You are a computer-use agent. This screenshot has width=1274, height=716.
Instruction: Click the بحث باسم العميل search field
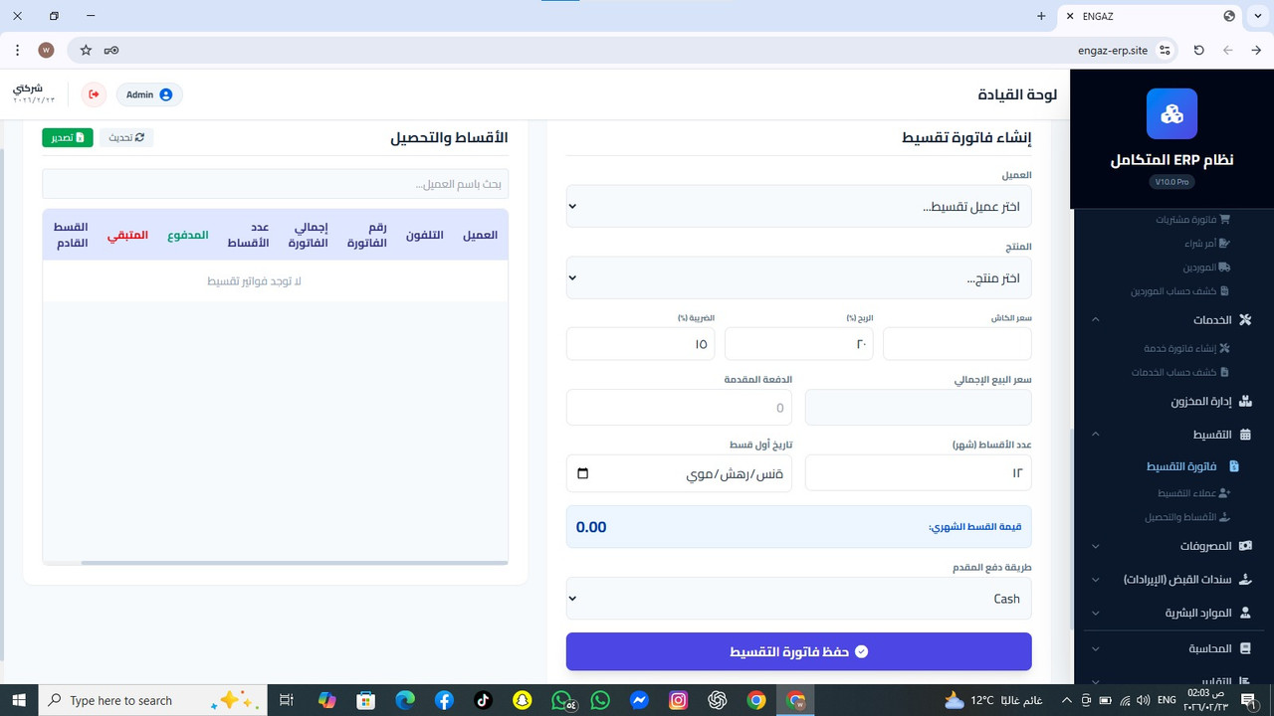[275, 183]
